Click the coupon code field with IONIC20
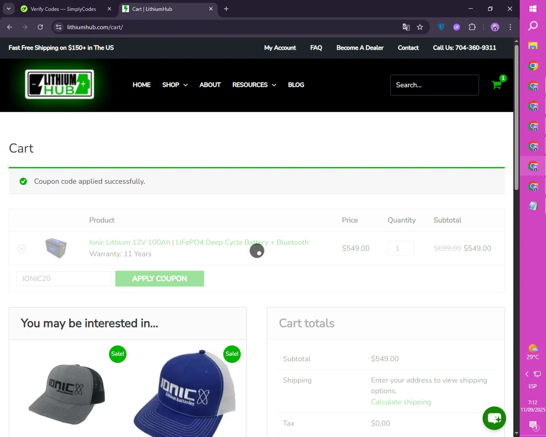 (64, 279)
